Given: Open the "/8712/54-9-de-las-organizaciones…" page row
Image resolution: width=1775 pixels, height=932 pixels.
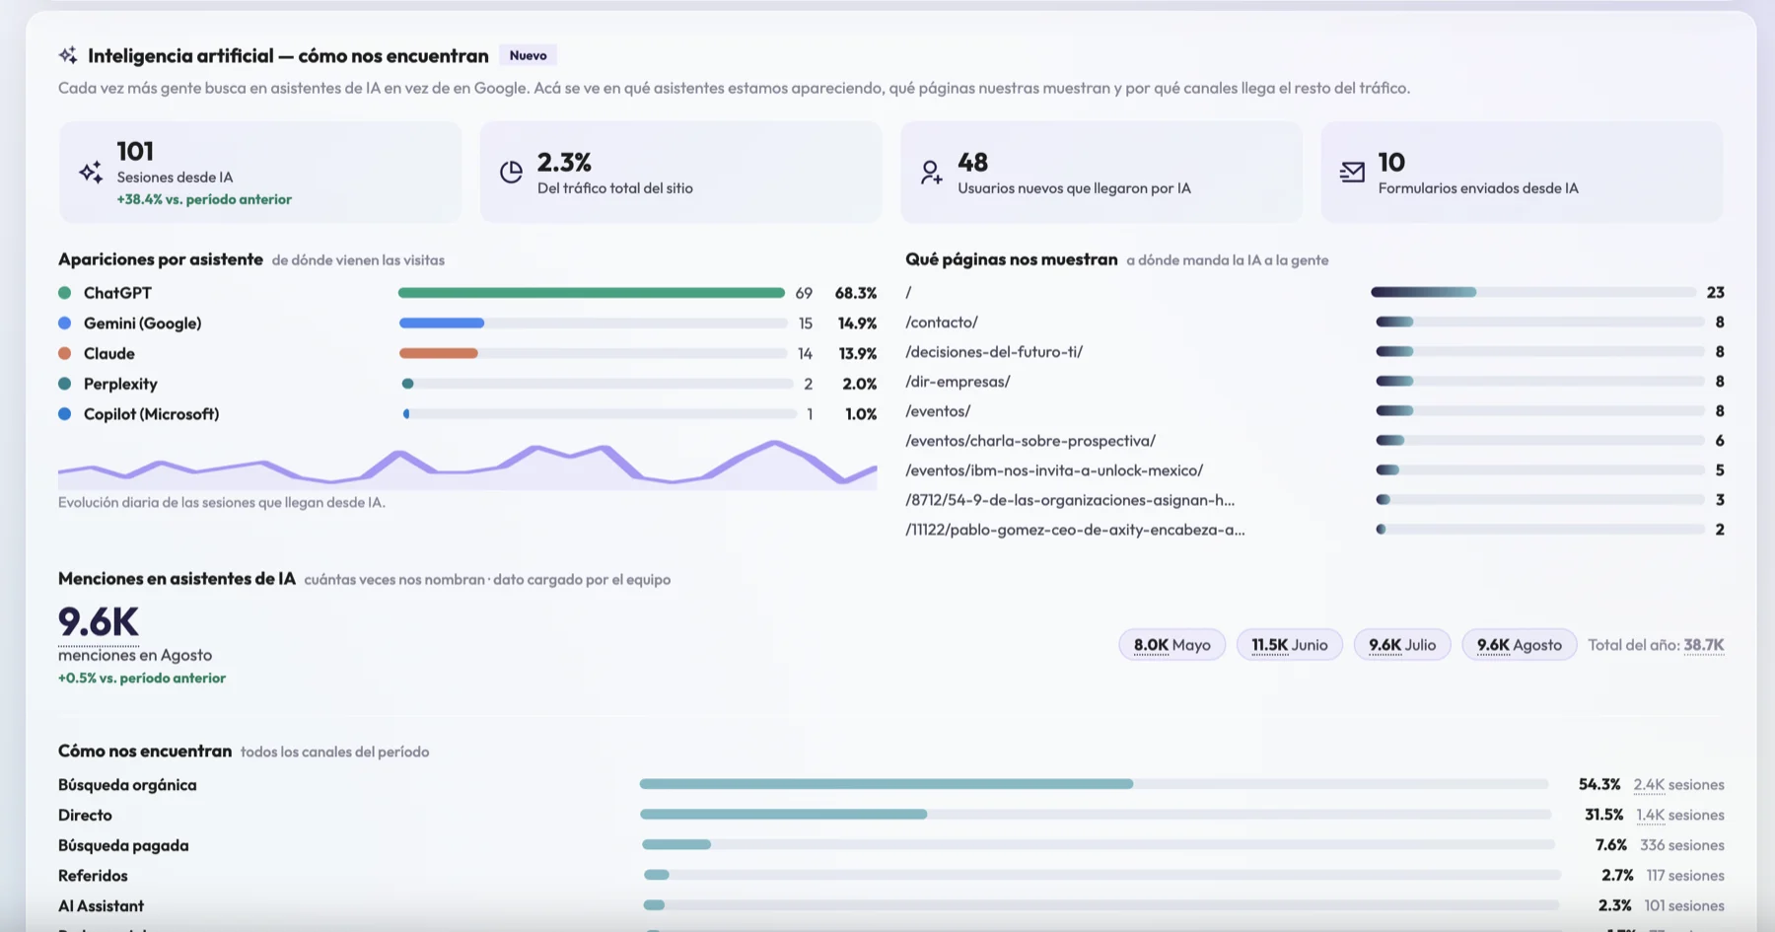Looking at the screenshot, I should click(x=1314, y=500).
